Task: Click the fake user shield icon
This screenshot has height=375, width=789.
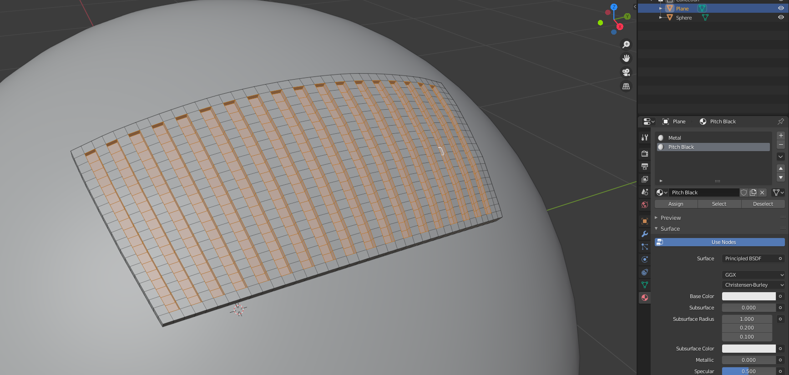Action: point(744,193)
